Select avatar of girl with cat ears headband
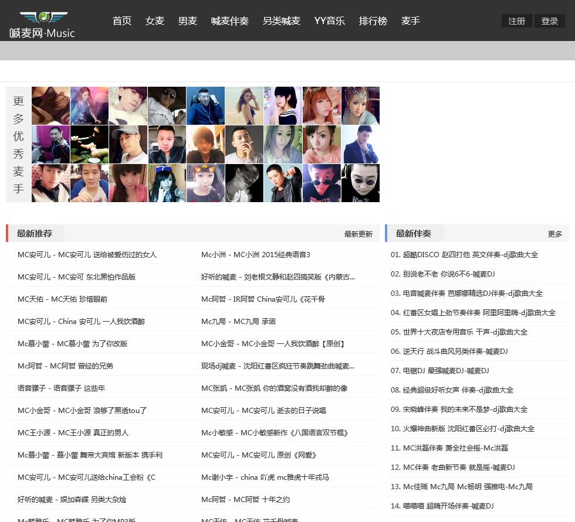This screenshot has width=575, height=522. pos(205,183)
